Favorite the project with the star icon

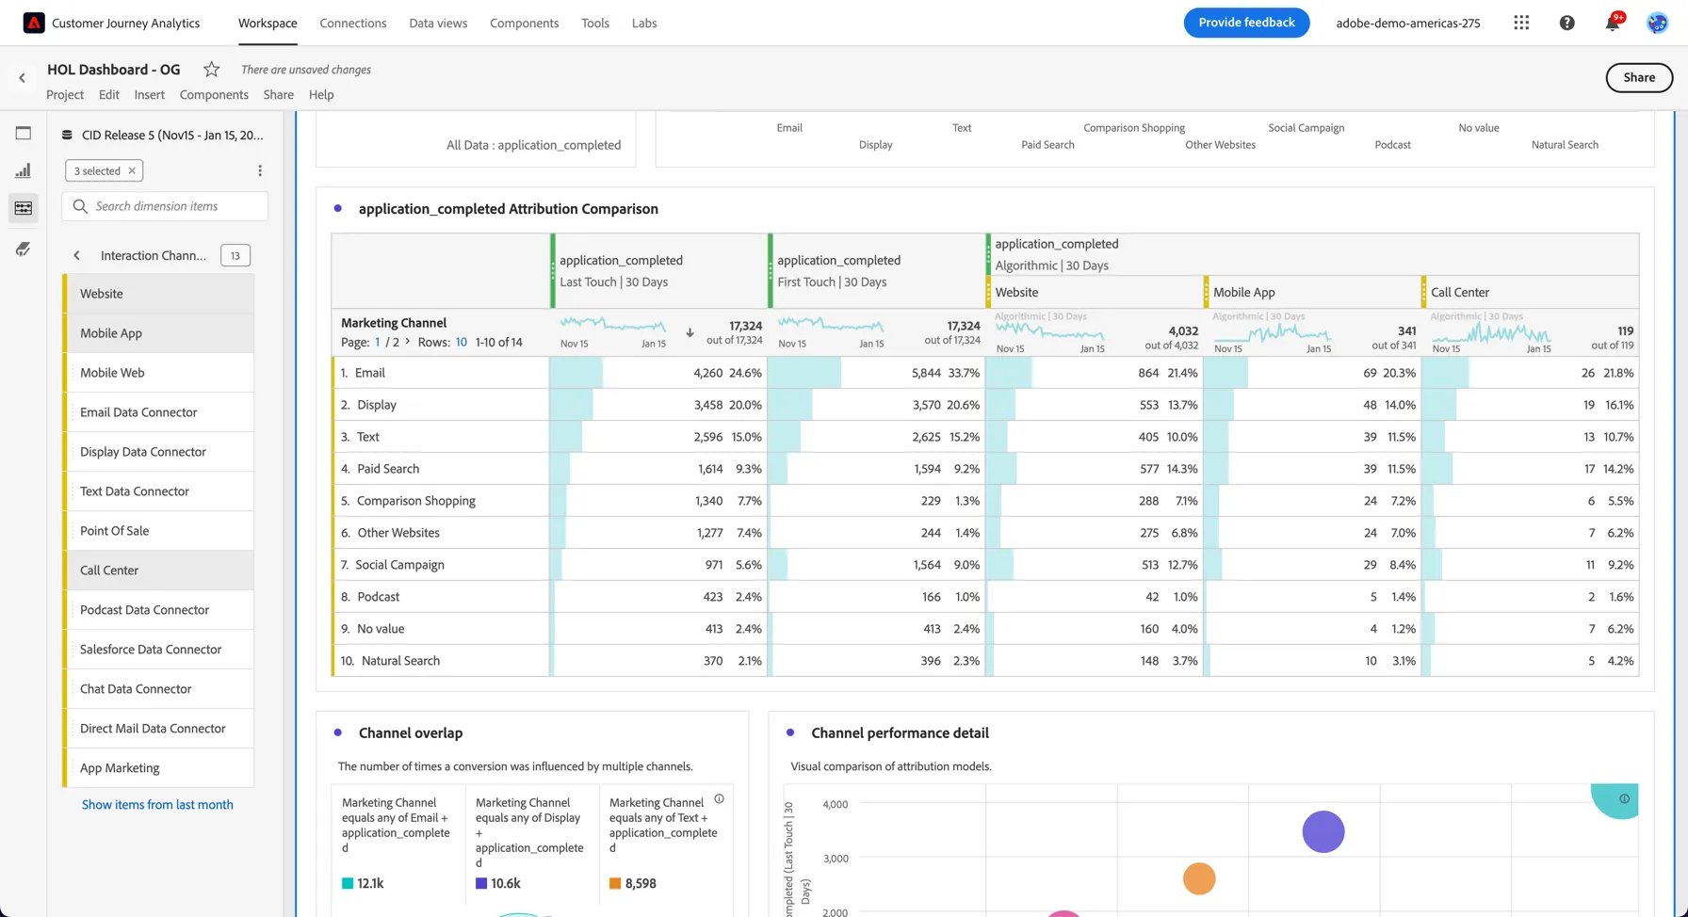pyautogui.click(x=212, y=69)
